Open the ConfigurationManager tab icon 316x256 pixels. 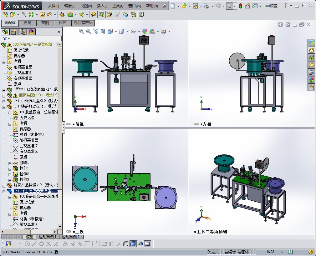23,32
